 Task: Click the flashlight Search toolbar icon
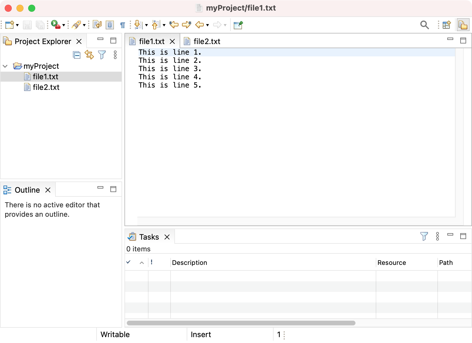pyautogui.click(x=76, y=25)
